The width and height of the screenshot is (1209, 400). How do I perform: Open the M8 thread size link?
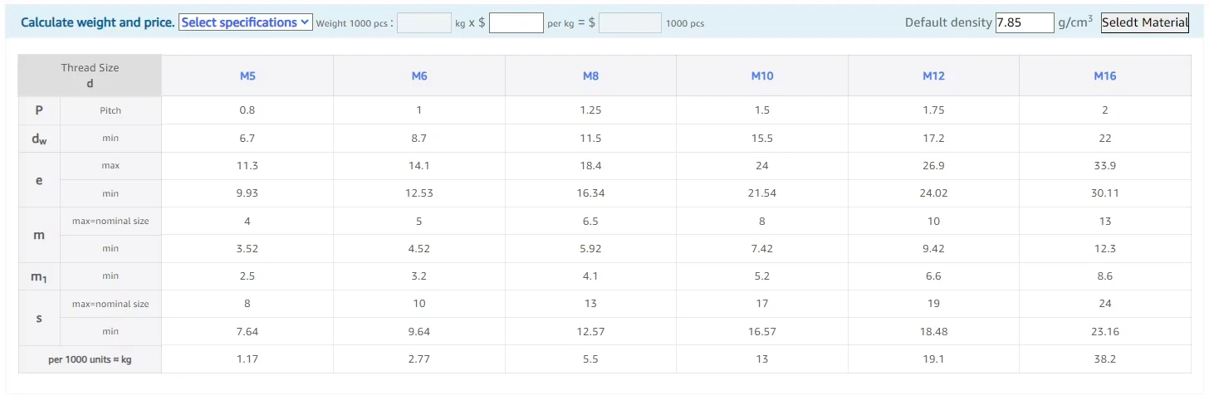(x=590, y=76)
